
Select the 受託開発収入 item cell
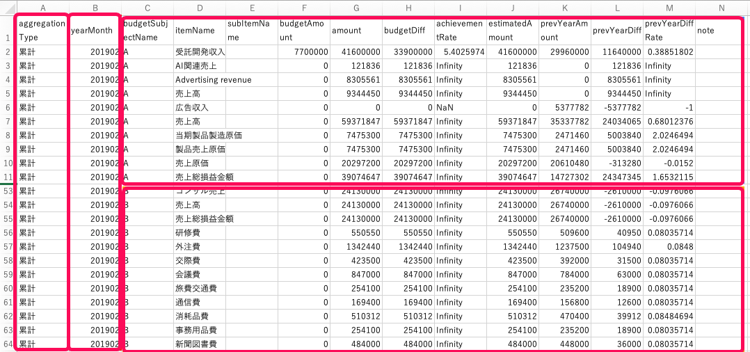200,52
